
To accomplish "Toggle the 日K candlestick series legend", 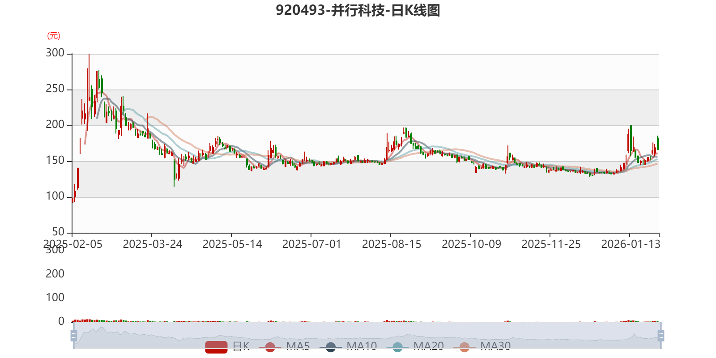I will tap(227, 346).
